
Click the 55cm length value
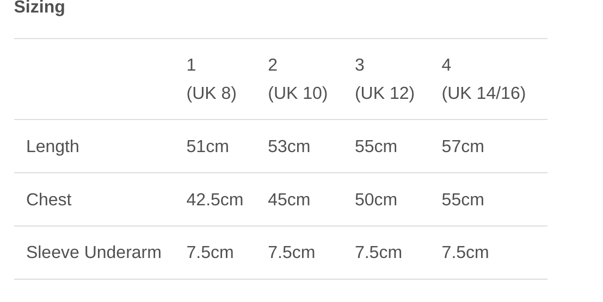point(376,147)
